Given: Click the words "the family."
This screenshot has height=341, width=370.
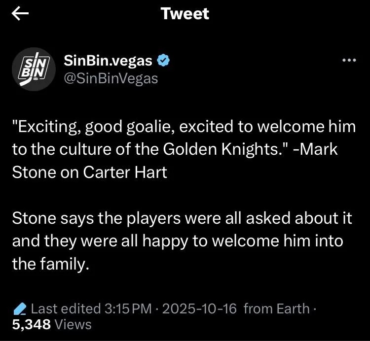Looking at the screenshot, I should (51, 264).
